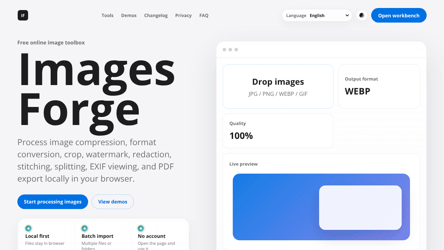Viewport: 444px width, 250px height.
Task: Click the Local first feature icon
Action: 28,228
